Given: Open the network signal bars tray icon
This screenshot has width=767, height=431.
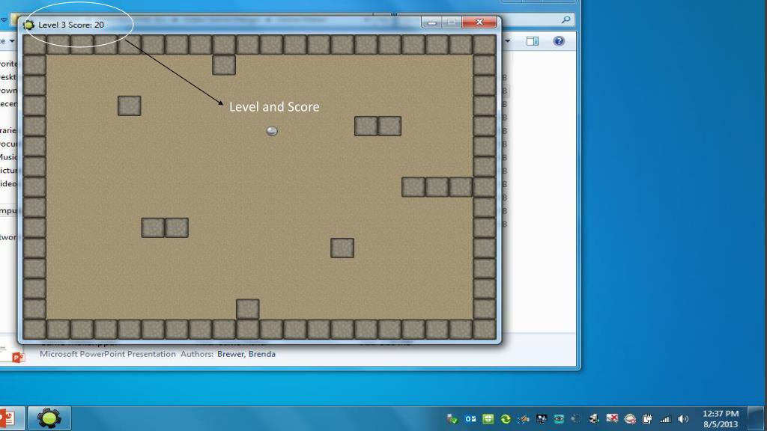Looking at the screenshot, I should coord(665,419).
